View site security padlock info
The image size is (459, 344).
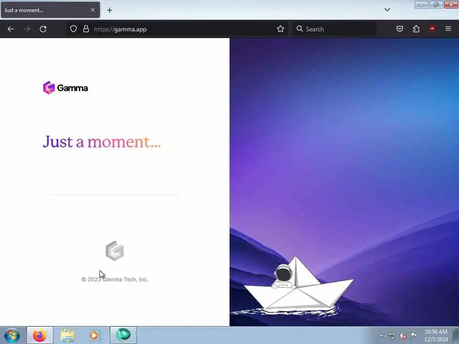[86, 29]
